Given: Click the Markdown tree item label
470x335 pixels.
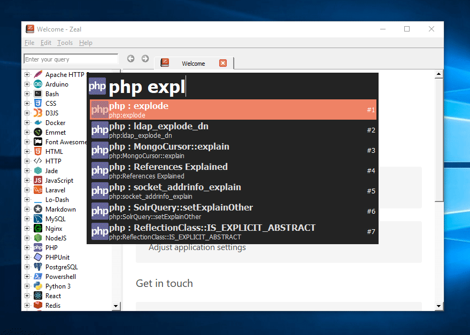Looking at the screenshot, I should pos(60,209).
